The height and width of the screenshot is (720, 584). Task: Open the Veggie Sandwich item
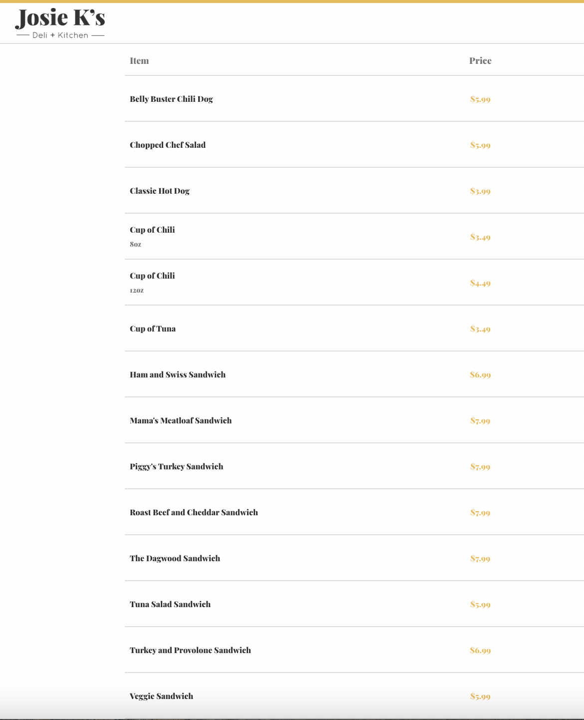[x=161, y=696]
